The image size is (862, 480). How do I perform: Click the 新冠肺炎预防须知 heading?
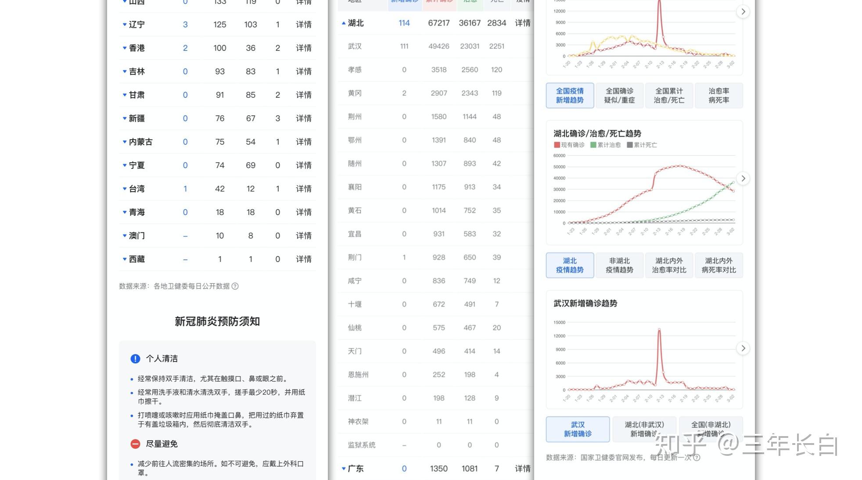217,322
